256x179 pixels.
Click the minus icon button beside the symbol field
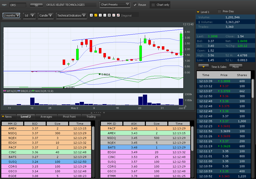(4, 5)
